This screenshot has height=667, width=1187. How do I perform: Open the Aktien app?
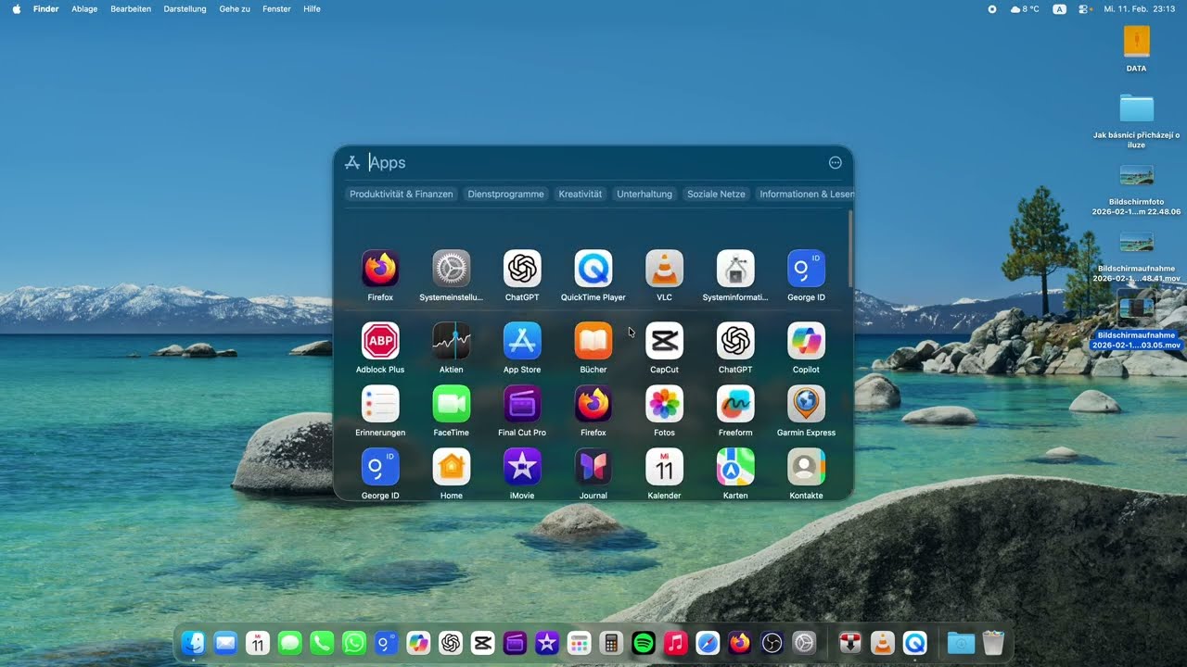(x=452, y=341)
